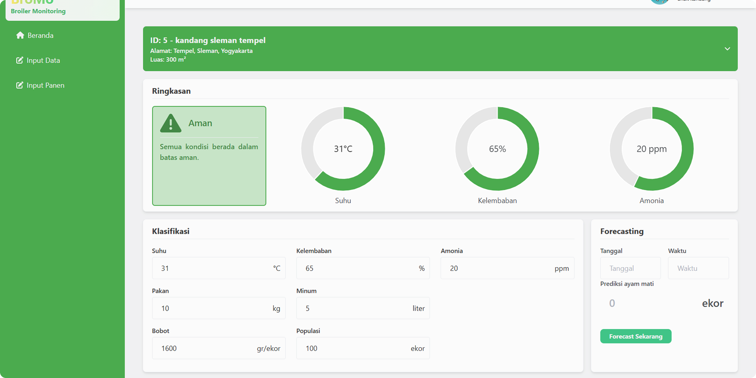
Task: Click the 'Luas: 300 m²' text
Action: (168, 59)
